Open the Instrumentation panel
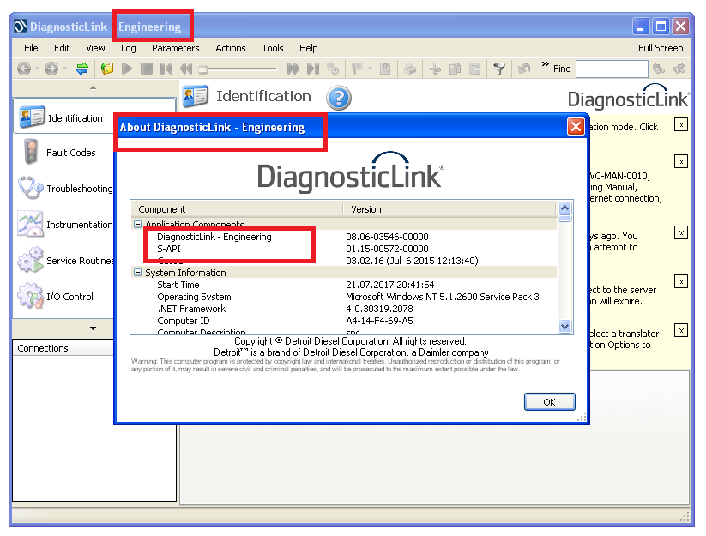 pyautogui.click(x=63, y=225)
